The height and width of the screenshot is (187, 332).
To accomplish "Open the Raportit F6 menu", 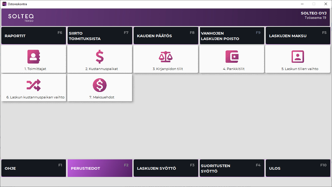I will [x=34, y=36].
